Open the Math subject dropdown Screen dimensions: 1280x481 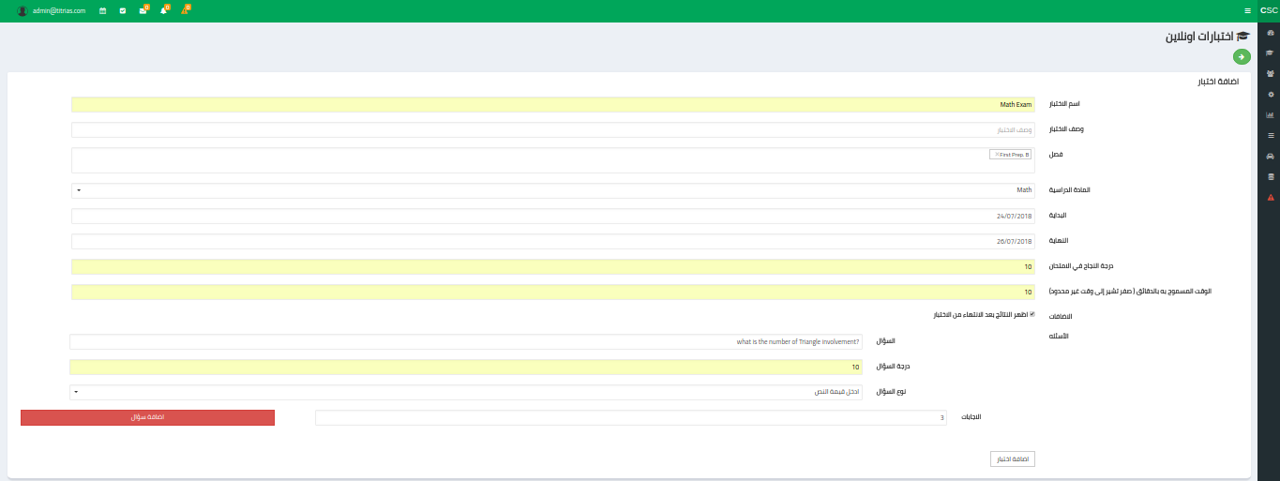[x=553, y=190]
